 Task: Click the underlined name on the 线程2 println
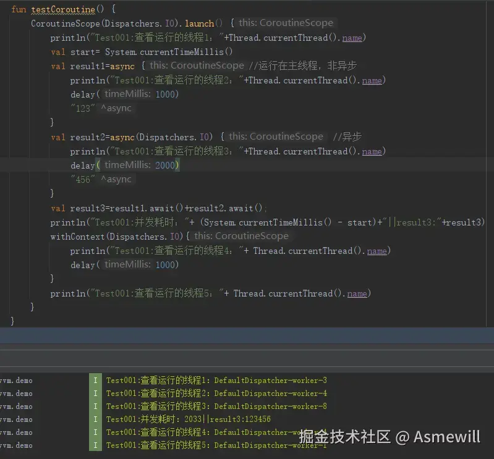coord(372,80)
